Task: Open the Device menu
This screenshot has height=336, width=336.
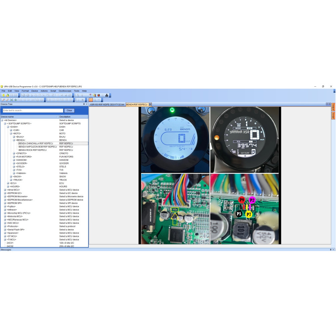Action: point(35,91)
